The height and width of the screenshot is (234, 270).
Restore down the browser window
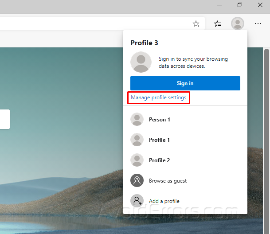(x=240, y=5)
